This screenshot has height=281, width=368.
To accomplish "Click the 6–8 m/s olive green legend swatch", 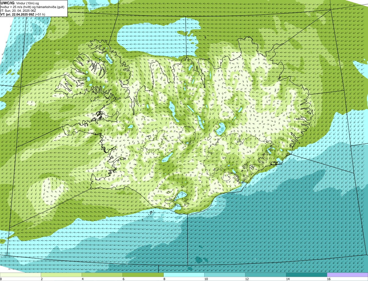I will tap(143, 275).
